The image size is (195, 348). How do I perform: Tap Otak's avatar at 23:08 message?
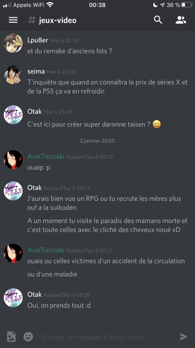[x=13, y=115]
